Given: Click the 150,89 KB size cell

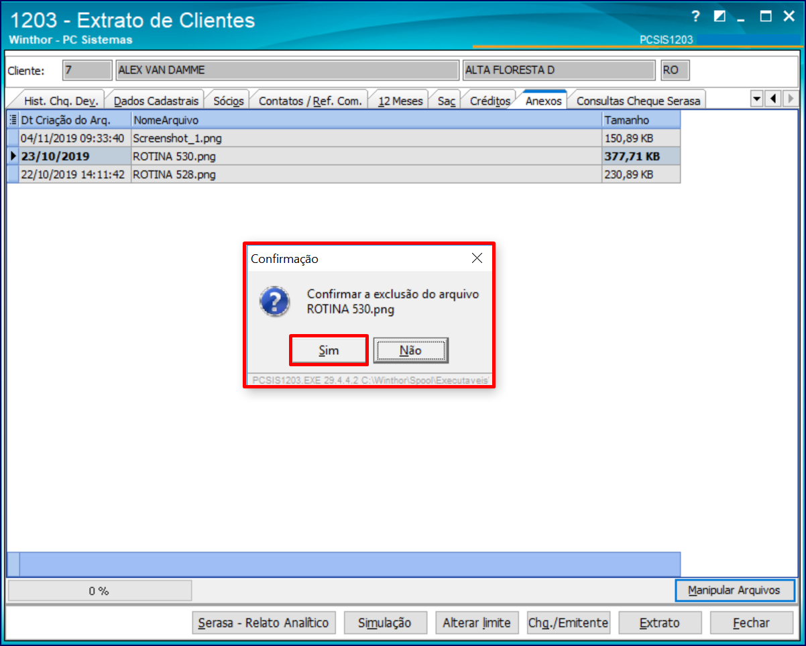Looking at the screenshot, I should pos(641,138).
